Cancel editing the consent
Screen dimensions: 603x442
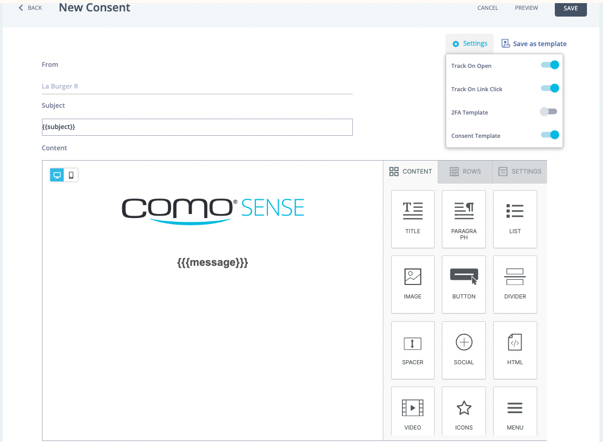pos(487,8)
